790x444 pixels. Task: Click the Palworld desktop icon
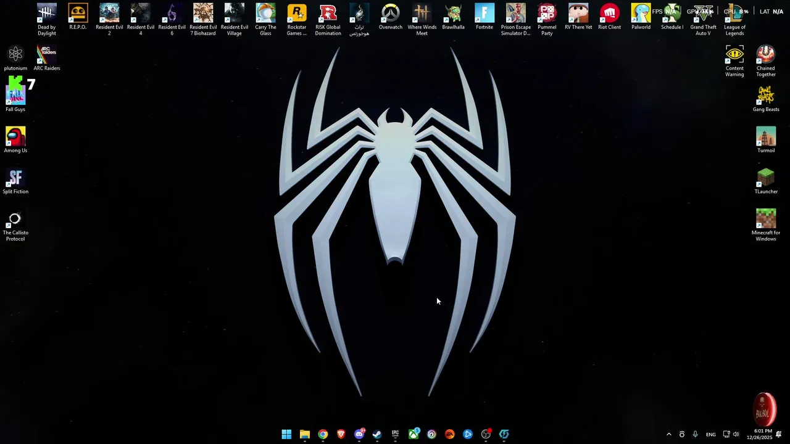click(x=641, y=17)
